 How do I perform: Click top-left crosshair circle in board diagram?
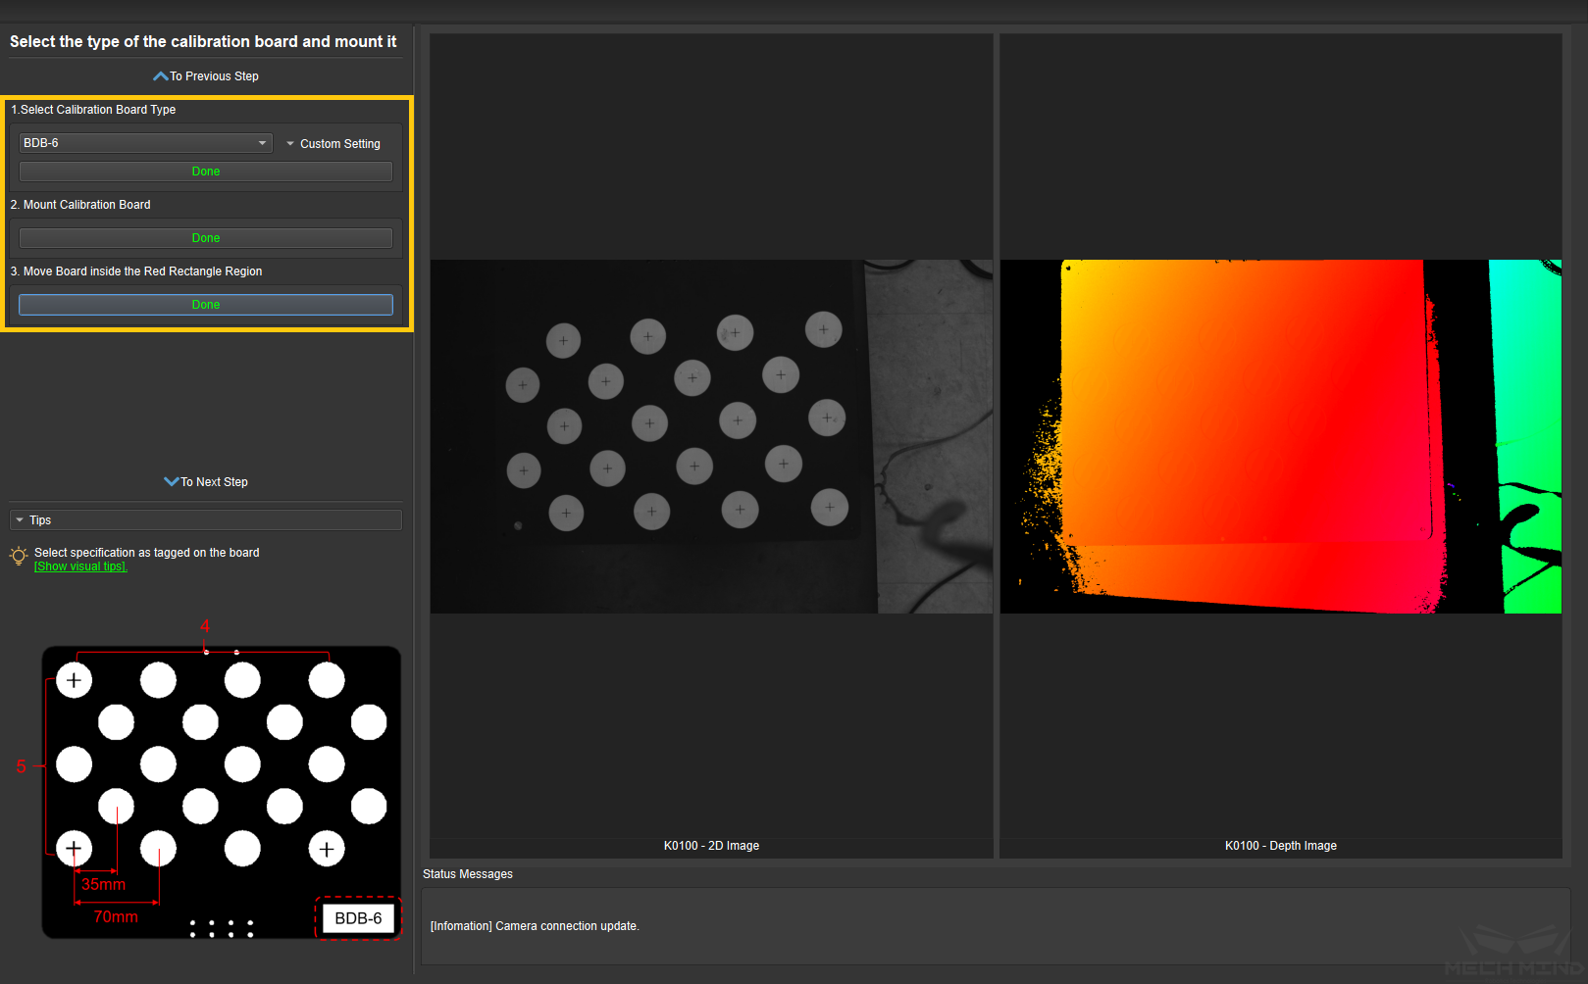point(74,680)
